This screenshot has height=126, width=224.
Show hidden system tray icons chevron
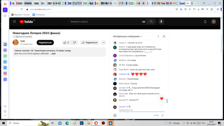[x=184, y=123]
